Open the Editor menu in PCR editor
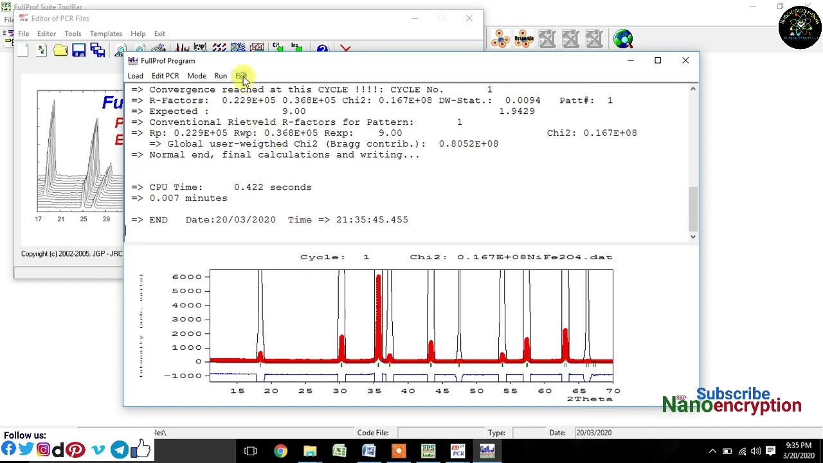The height and width of the screenshot is (463, 823). click(x=46, y=33)
